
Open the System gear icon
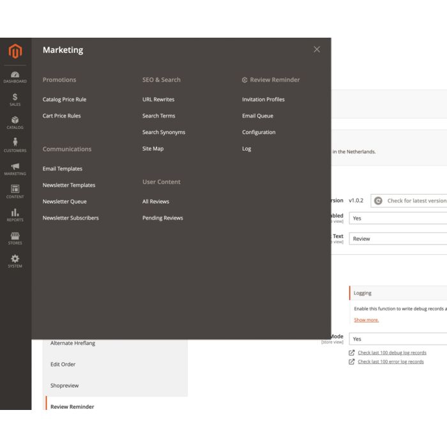coord(15,261)
